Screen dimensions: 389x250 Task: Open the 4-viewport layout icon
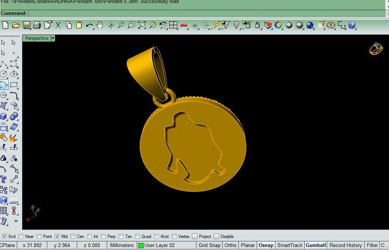(x=173, y=25)
